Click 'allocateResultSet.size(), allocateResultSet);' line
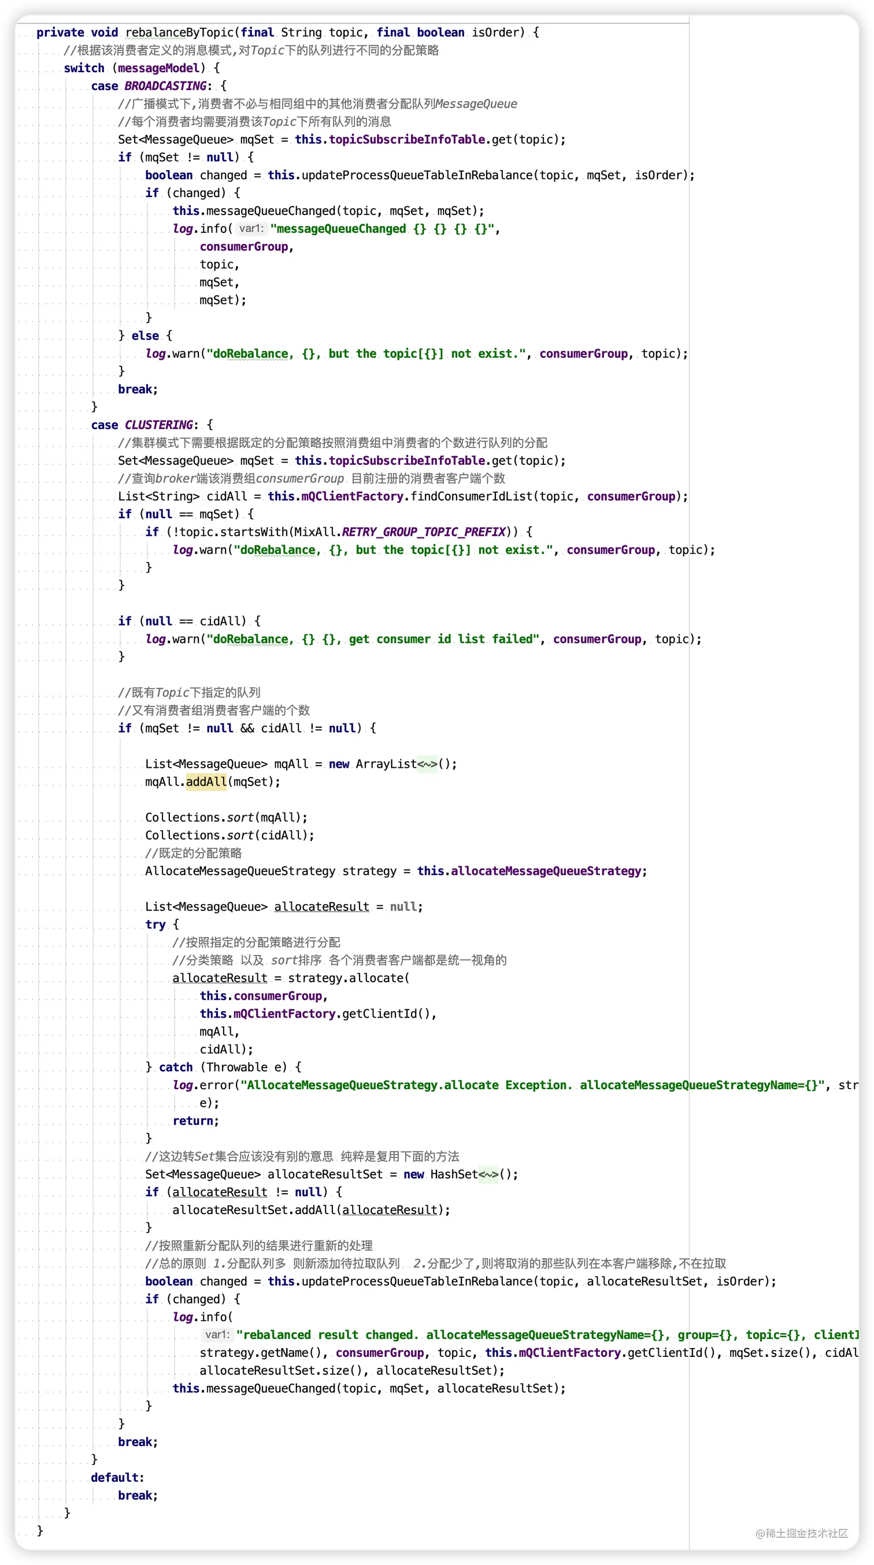This screenshot has width=874, height=1565. tap(352, 1370)
